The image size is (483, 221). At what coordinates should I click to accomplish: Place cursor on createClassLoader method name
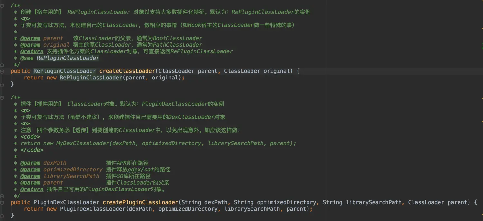coord(127,71)
